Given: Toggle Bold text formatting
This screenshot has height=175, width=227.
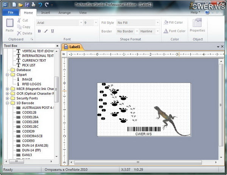Looking at the screenshot, I should pos(39,31).
